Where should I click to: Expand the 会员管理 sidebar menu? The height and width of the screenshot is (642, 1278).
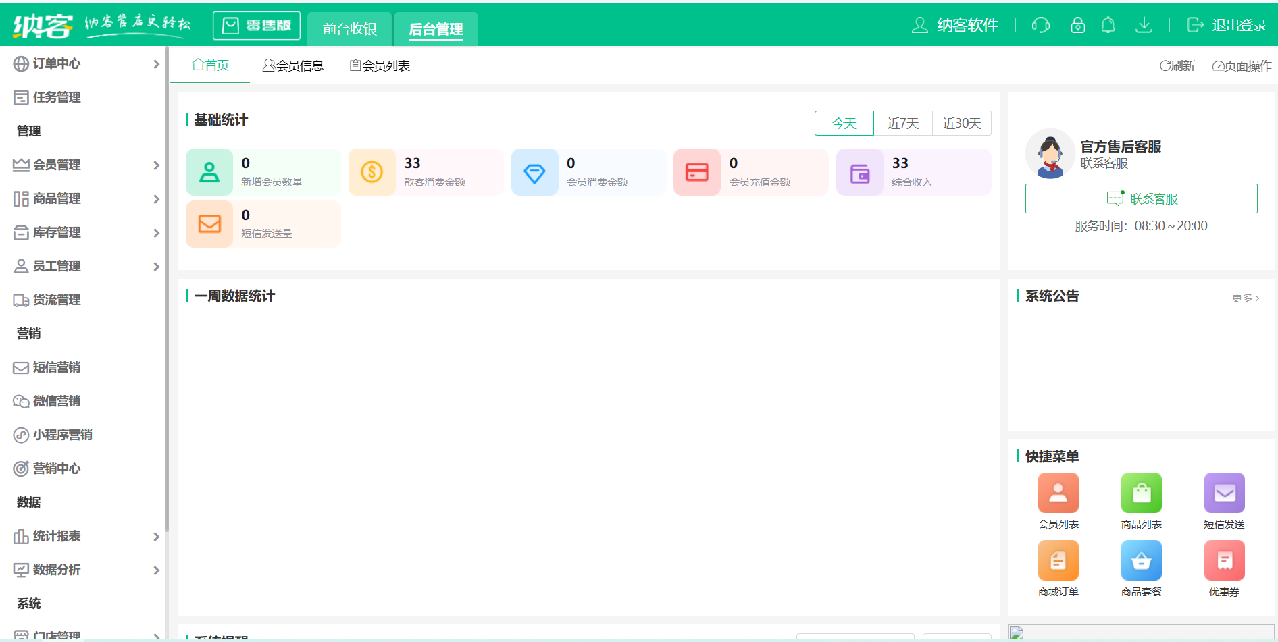tap(58, 165)
